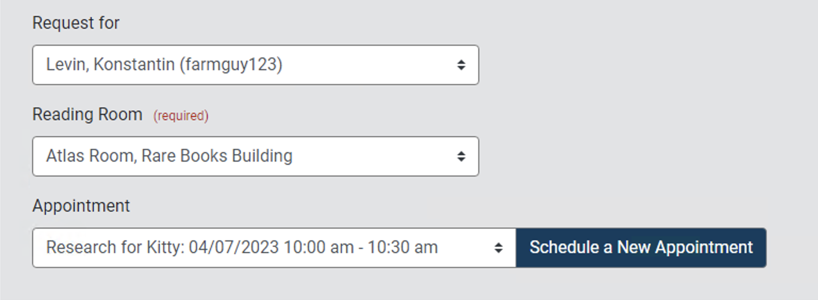Click up-down arrows on Levin, Konstantin select

tap(461, 65)
